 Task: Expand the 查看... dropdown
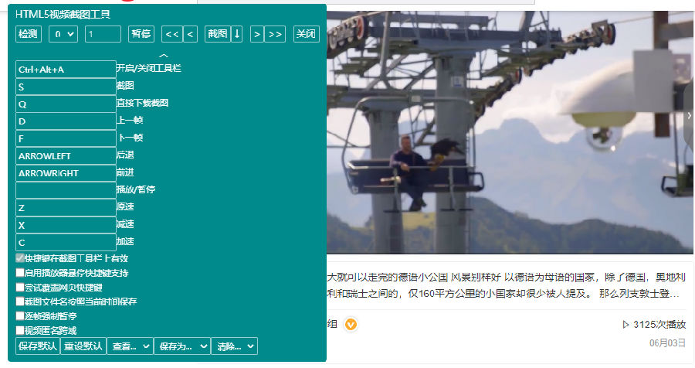coord(131,346)
